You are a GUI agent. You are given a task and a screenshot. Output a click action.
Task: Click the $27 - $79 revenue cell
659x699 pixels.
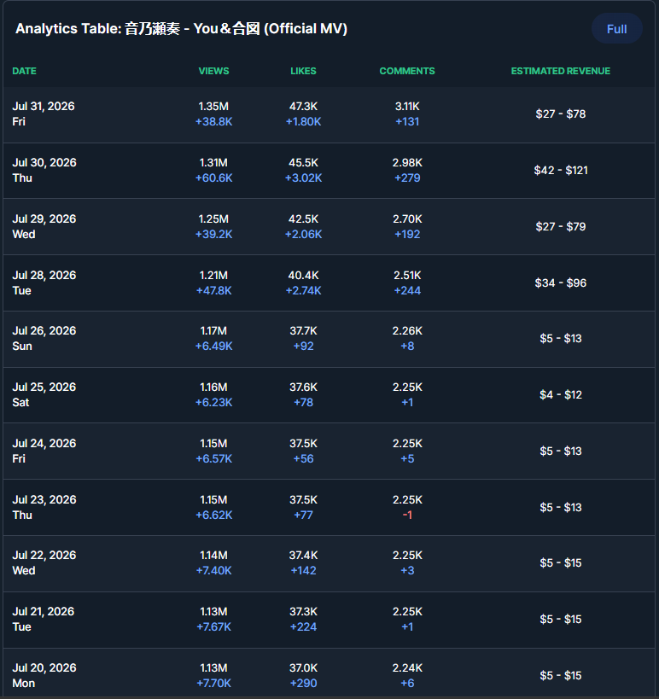[x=561, y=226]
